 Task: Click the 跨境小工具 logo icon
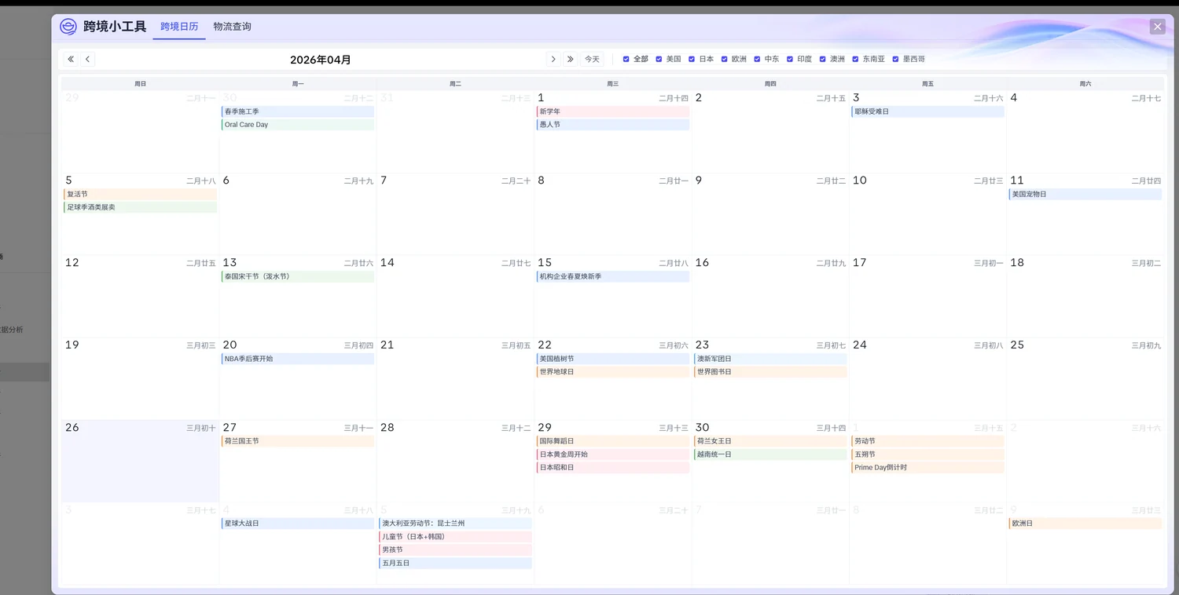pos(68,27)
